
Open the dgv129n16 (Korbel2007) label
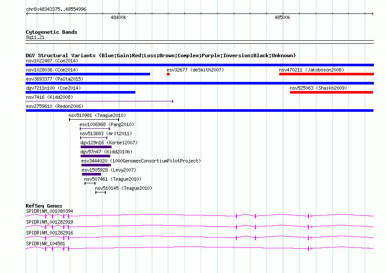(x=109, y=143)
